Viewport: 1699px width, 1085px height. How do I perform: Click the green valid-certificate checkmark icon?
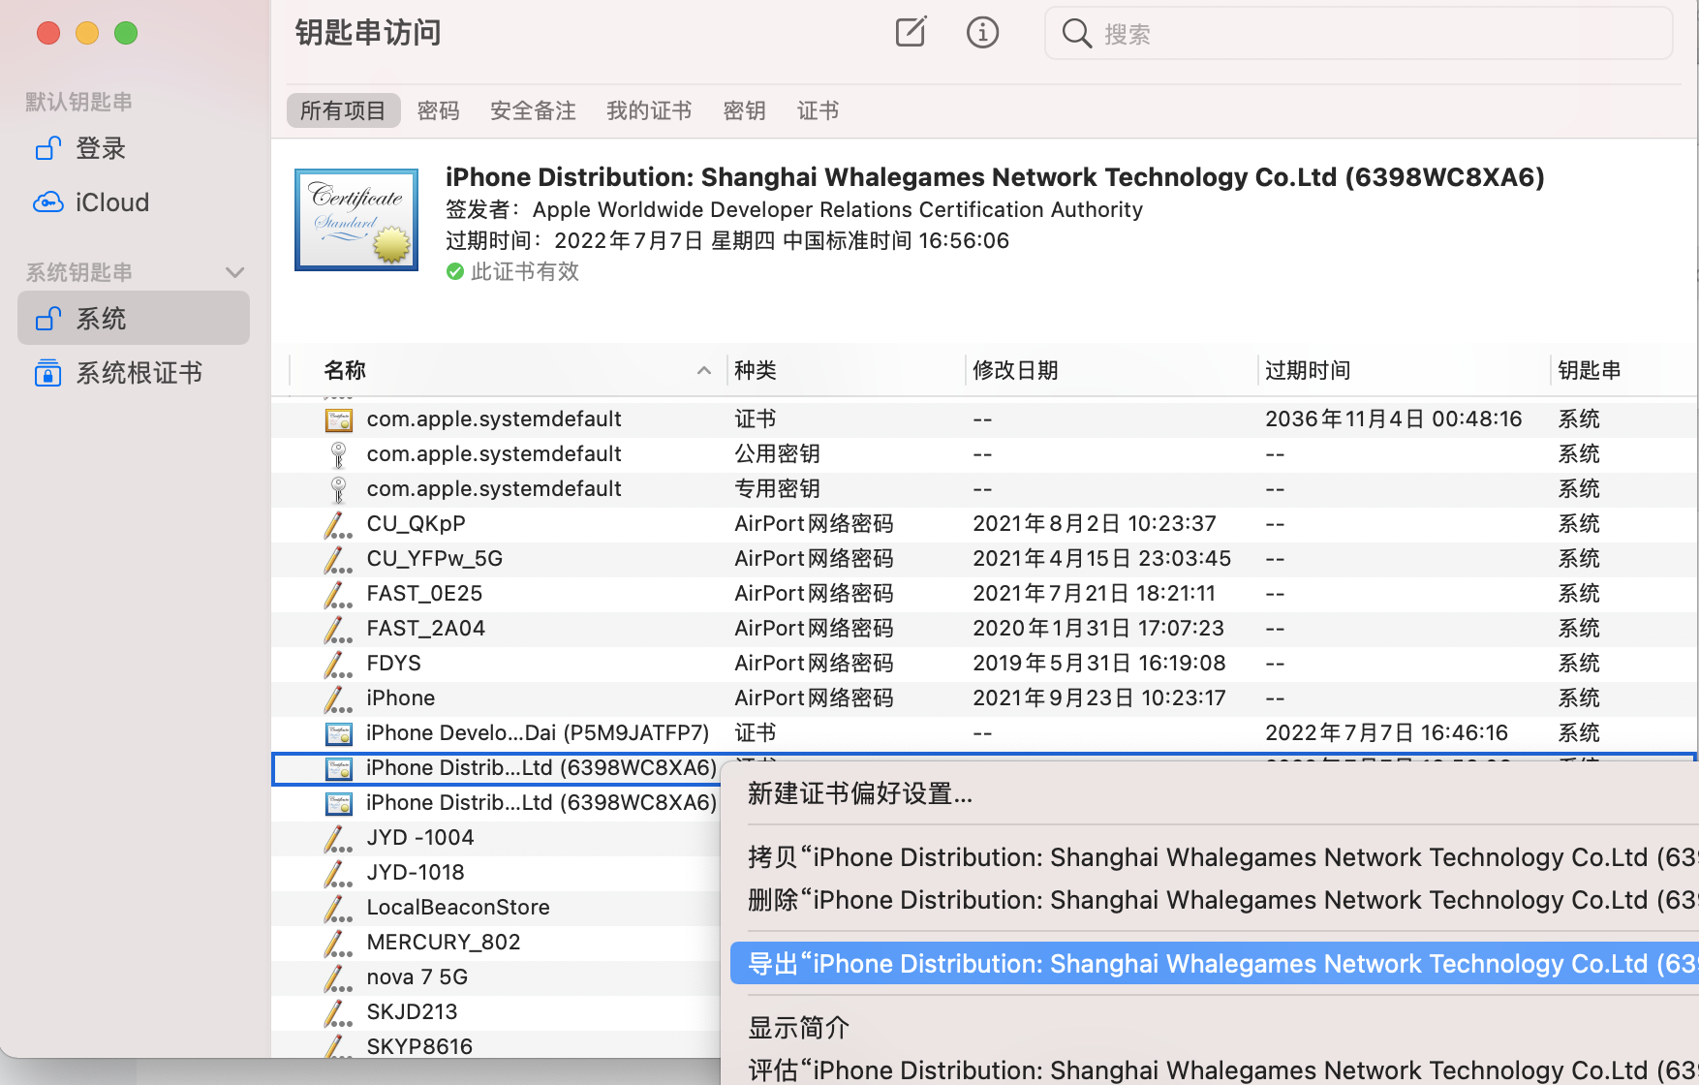455,271
